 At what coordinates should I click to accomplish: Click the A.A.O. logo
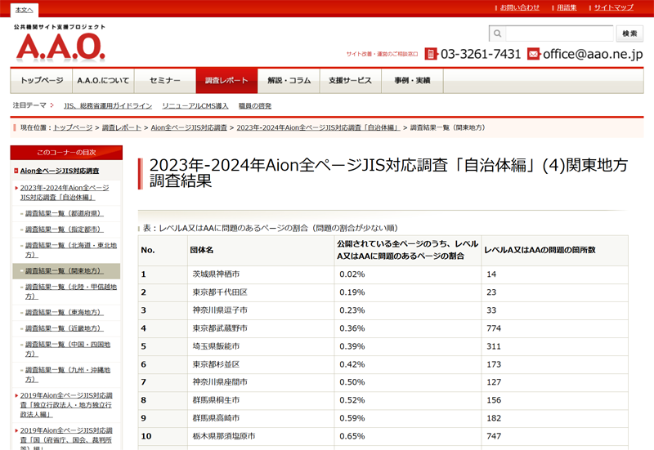pos(60,46)
